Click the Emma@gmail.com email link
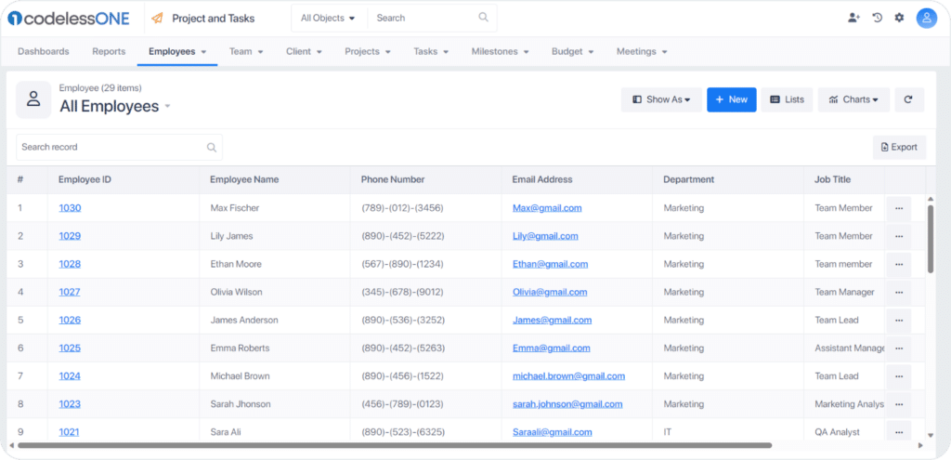The width and height of the screenshot is (951, 460). (552, 348)
